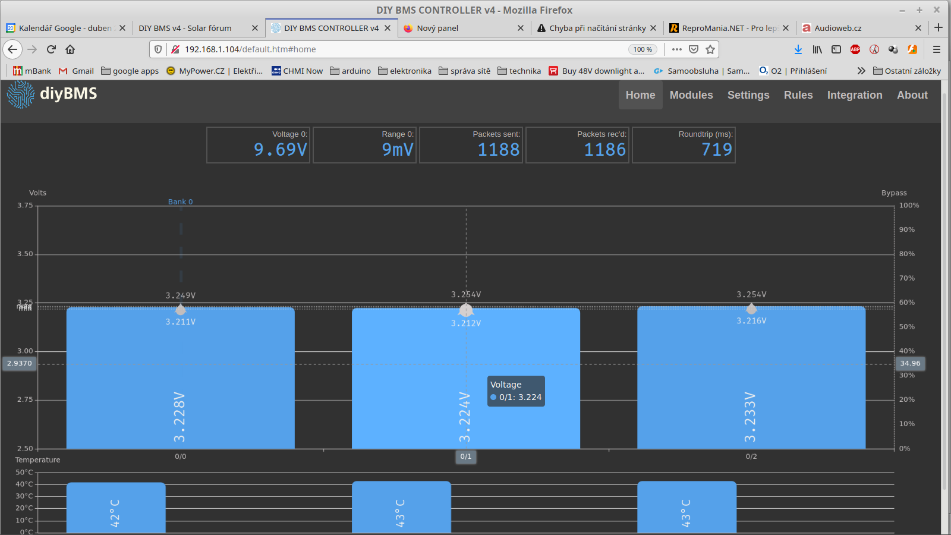Screen dimensions: 951x535
Task: Go back with the browser back arrow
Action: pyautogui.click(x=12, y=49)
